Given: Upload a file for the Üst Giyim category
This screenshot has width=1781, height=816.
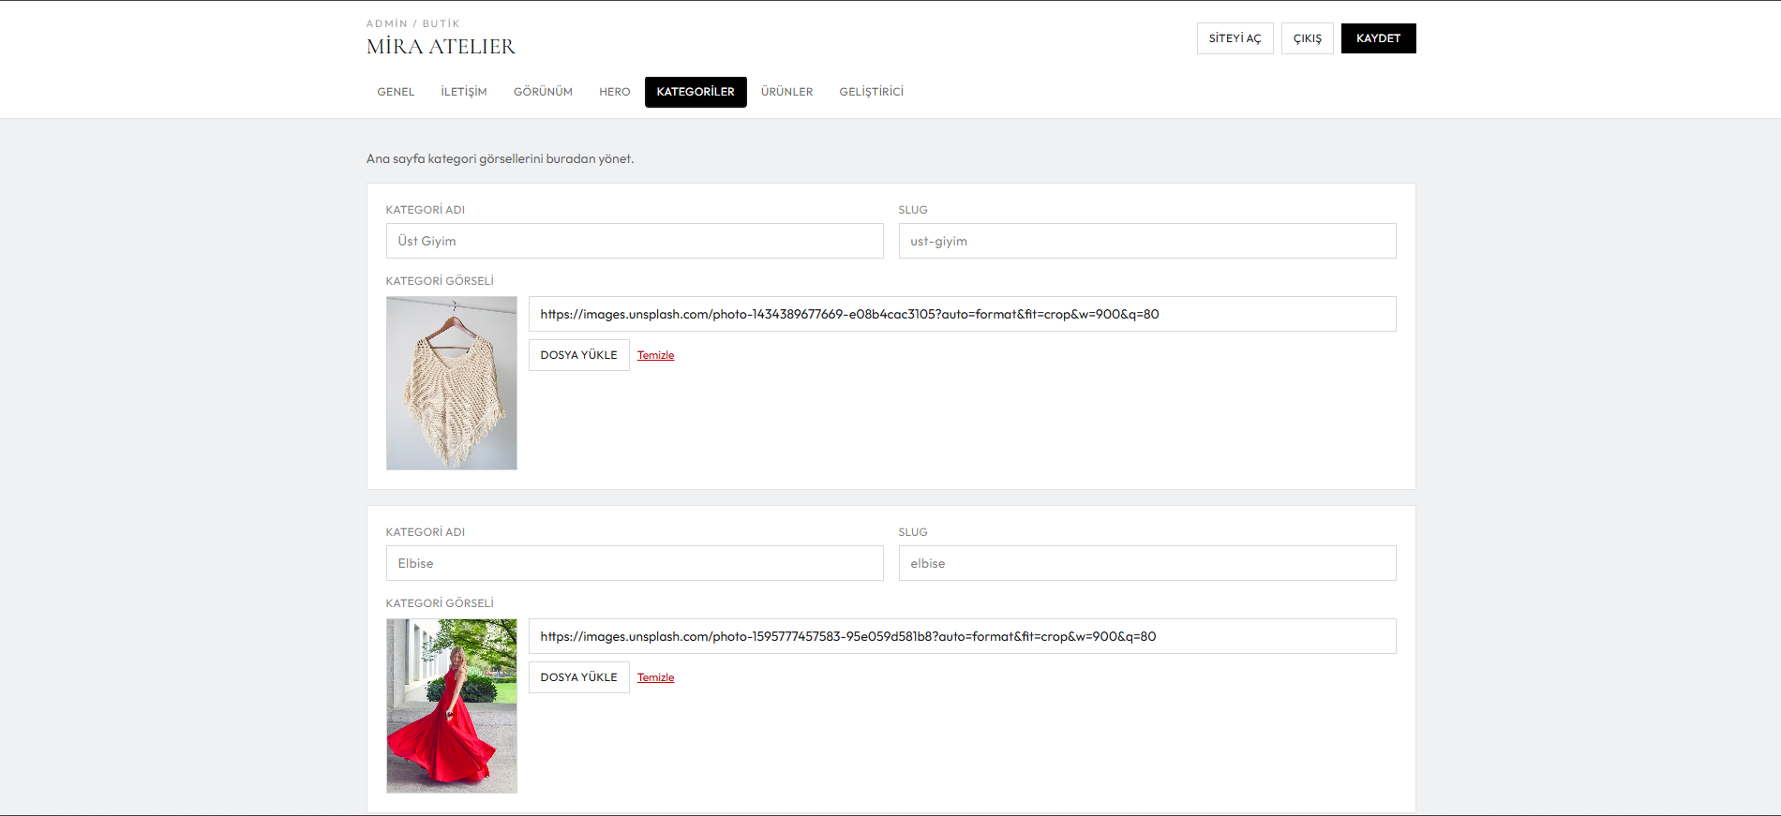Looking at the screenshot, I should 578,355.
